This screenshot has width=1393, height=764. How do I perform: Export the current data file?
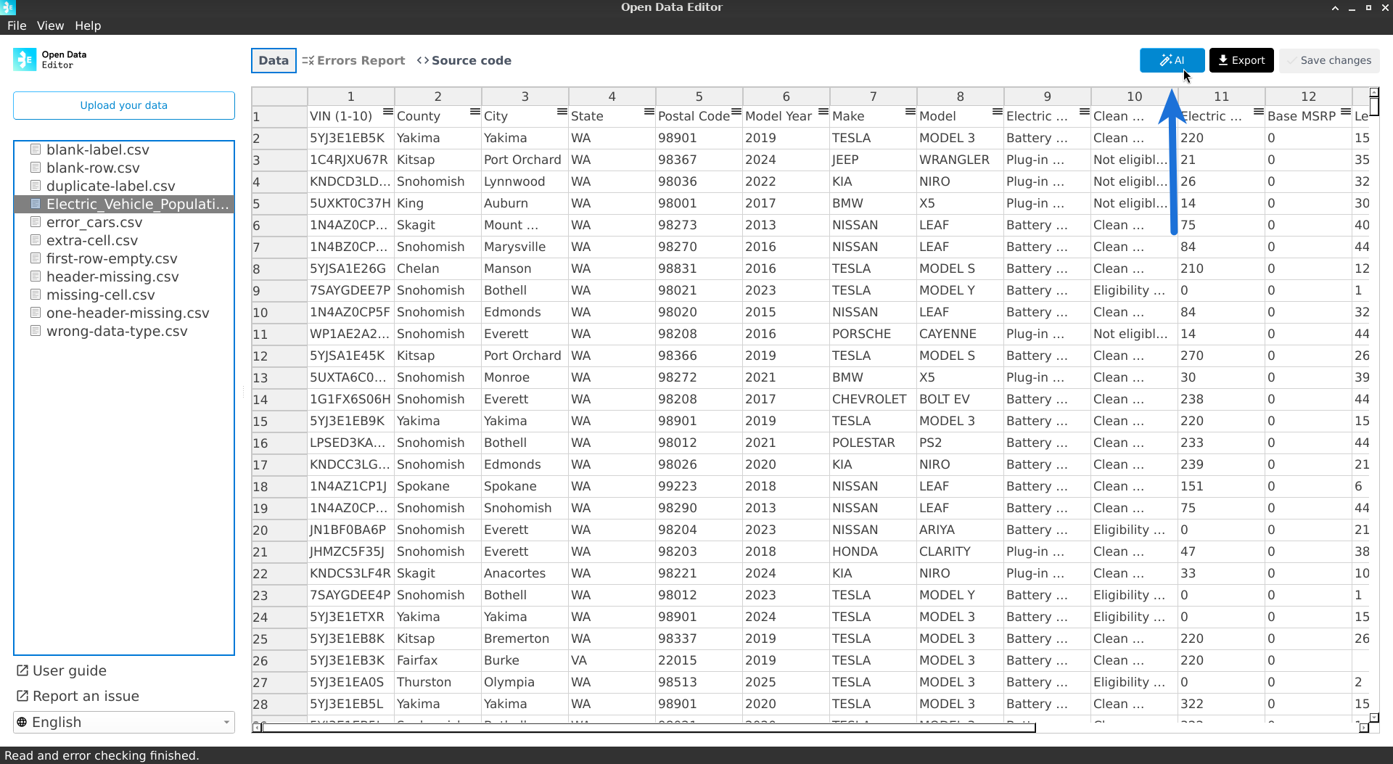[1241, 60]
